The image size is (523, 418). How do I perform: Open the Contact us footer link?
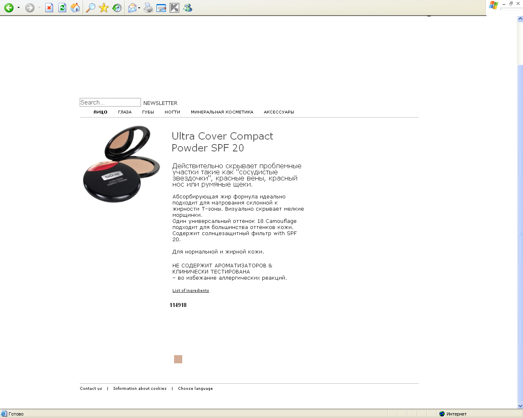(91, 389)
